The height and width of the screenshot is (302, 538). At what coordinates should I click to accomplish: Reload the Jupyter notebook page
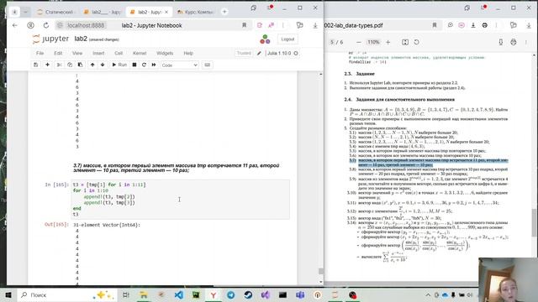(x=46, y=25)
